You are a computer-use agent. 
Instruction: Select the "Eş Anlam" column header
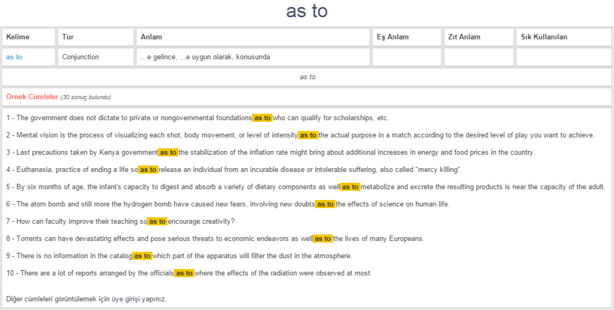click(x=393, y=37)
